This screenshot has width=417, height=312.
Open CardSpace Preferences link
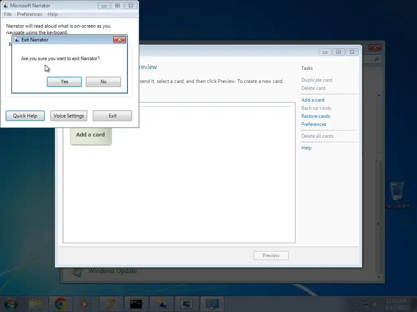[314, 124]
